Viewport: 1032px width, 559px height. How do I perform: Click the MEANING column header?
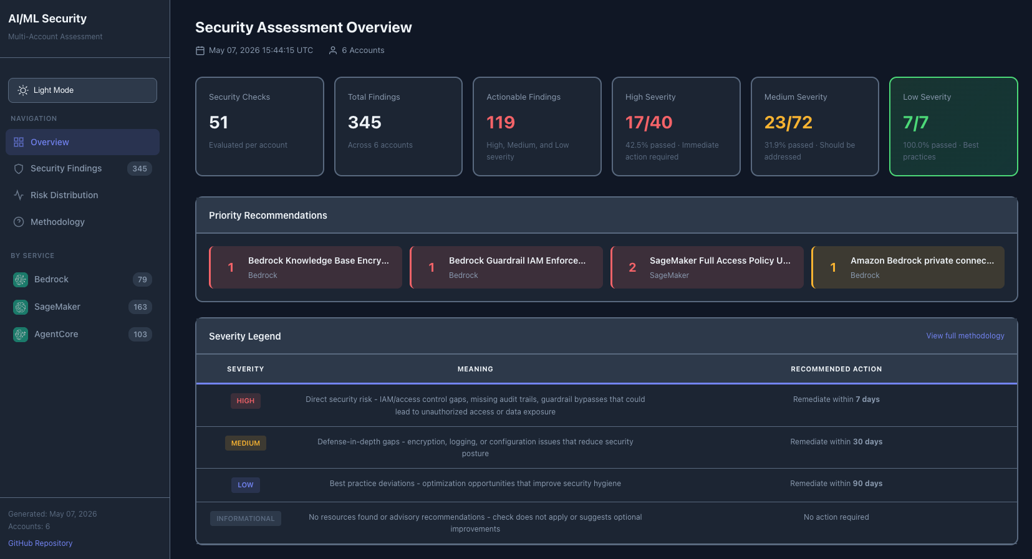[x=475, y=369]
